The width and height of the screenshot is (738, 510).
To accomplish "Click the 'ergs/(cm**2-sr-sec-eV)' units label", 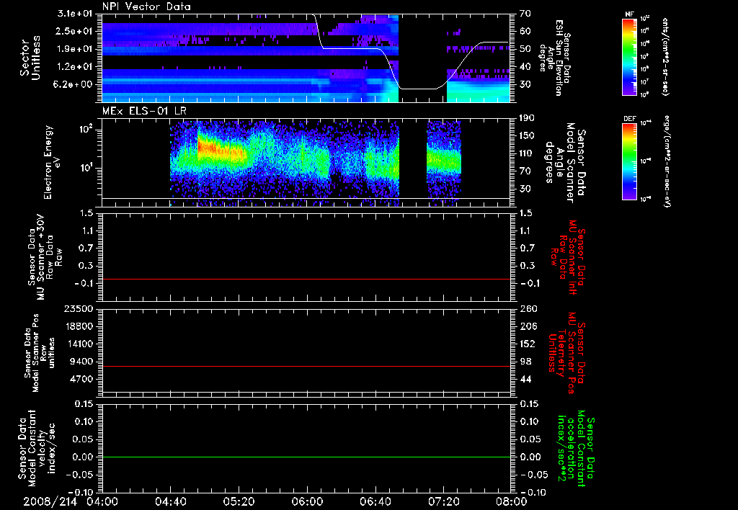I will [x=667, y=161].
